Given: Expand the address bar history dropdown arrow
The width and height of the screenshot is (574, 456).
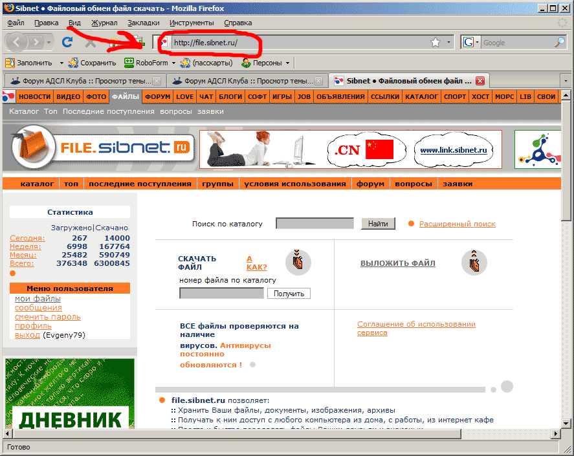Looking at the screenshot, I should [449, 43].
